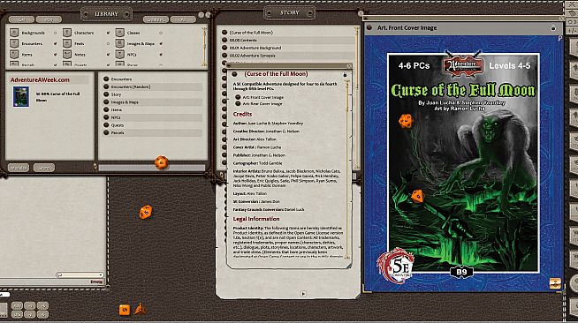Select the GM filter button in Library
Image resolution: width=578 pixels, height=323 pixels.
click(x=21, y=19)
